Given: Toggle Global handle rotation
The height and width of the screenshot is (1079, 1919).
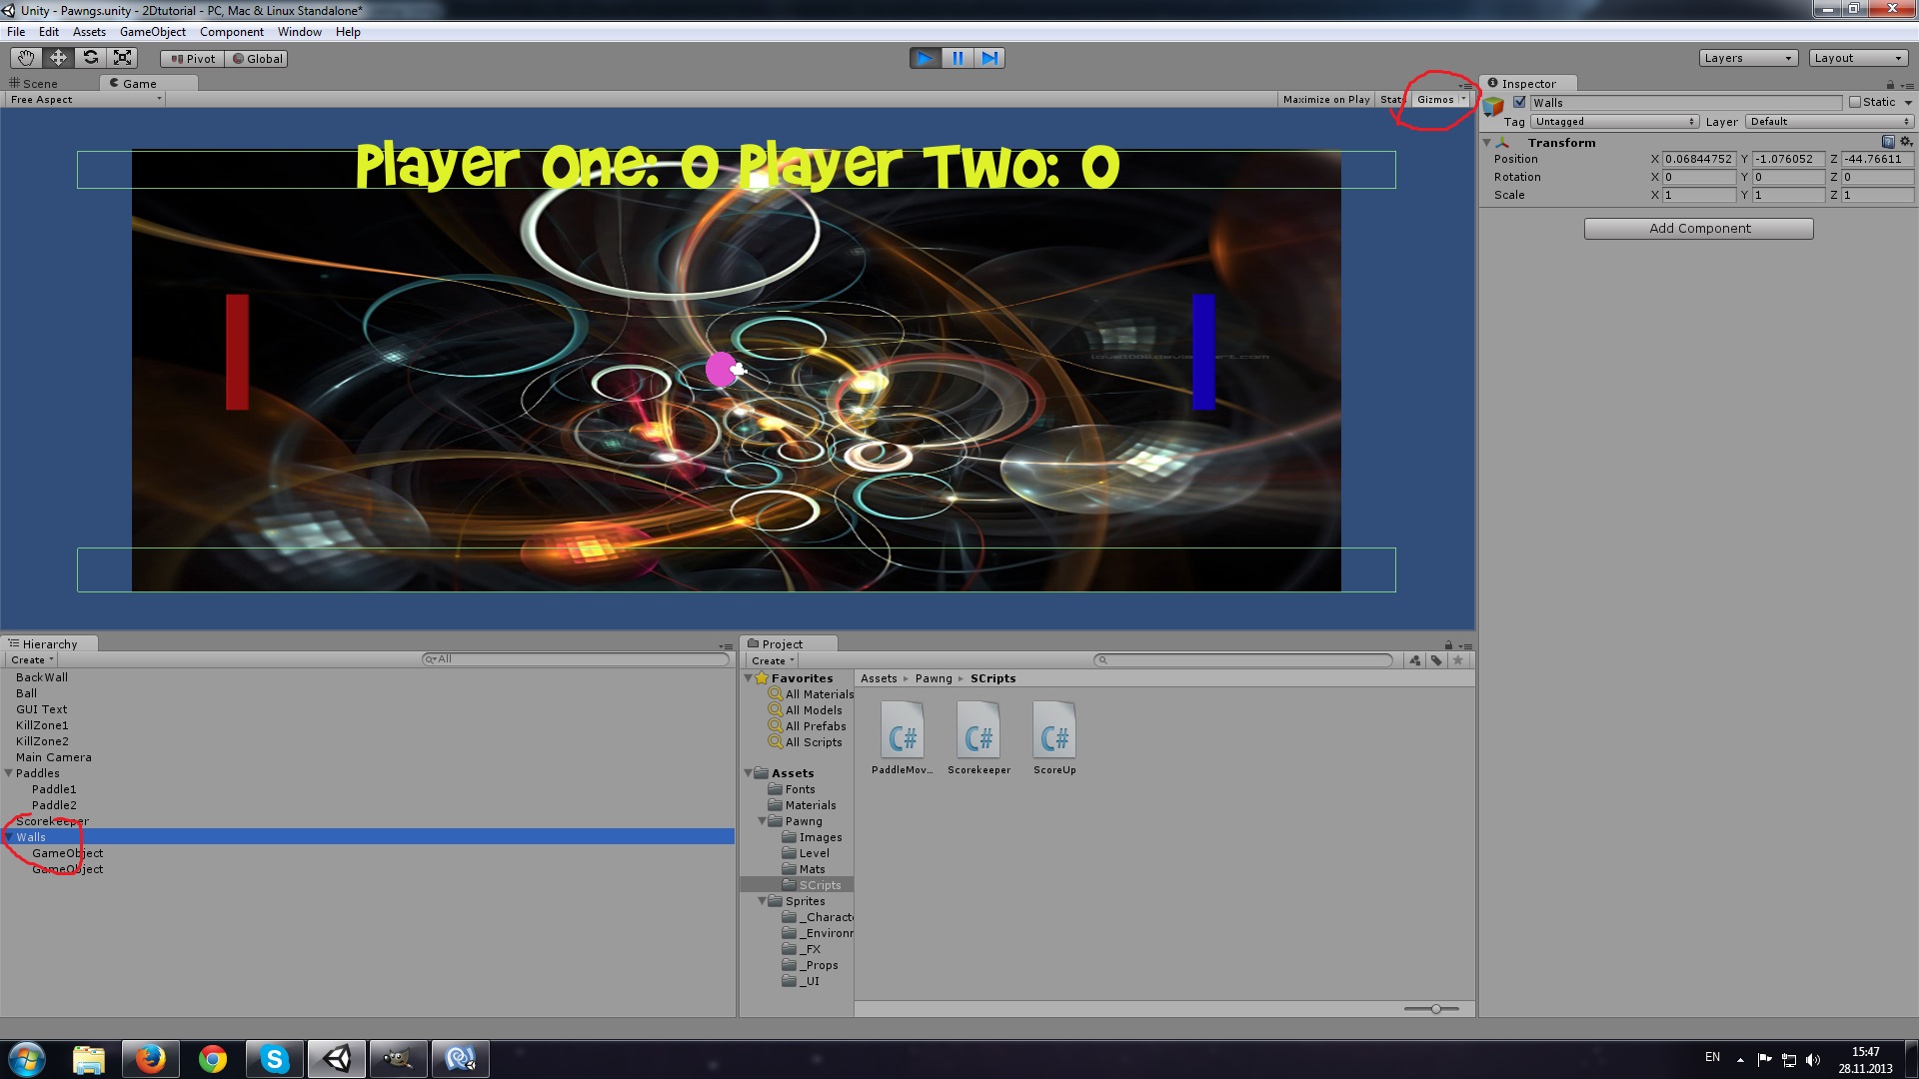Looking at the screenshot, I should point(257,59).
